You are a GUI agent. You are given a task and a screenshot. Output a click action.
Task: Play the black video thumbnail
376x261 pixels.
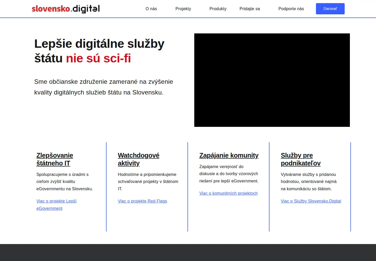click(272, 80)
